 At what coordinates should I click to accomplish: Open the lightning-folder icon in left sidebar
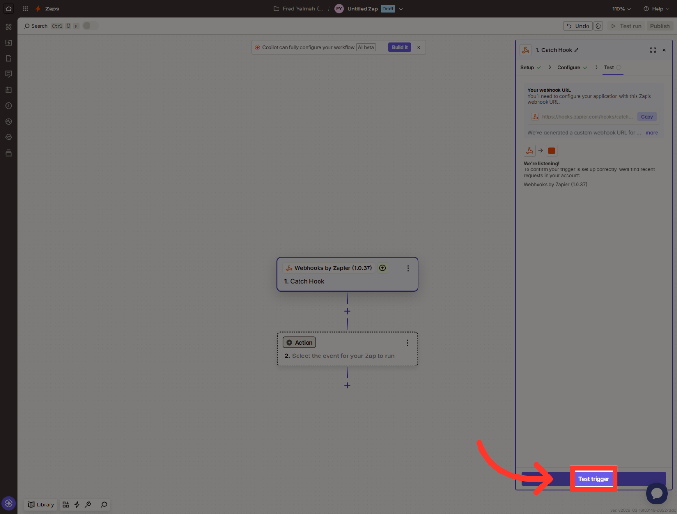pos(9,42)
